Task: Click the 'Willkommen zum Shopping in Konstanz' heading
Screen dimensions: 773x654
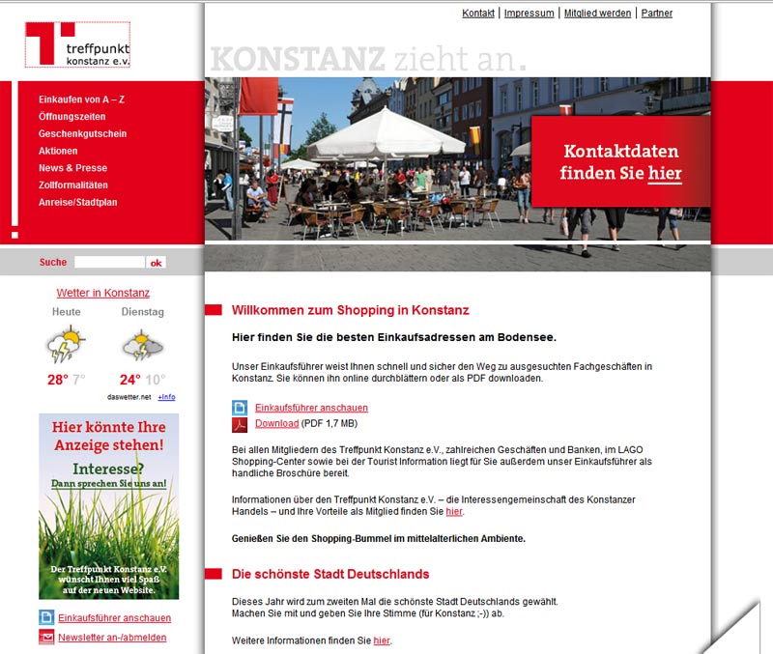Action: point(351,310)
